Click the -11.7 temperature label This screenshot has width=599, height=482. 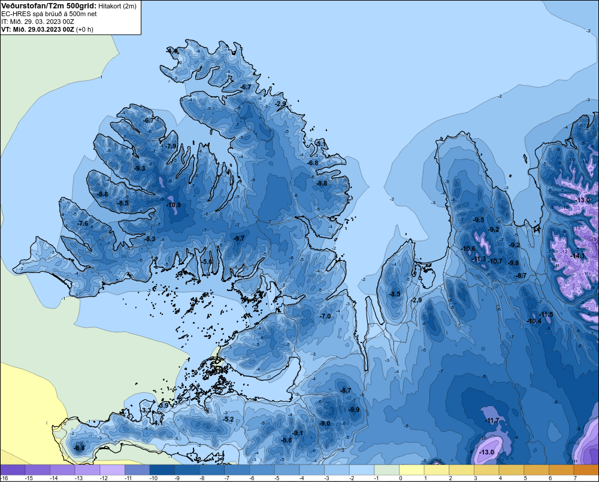coord(492,420)
